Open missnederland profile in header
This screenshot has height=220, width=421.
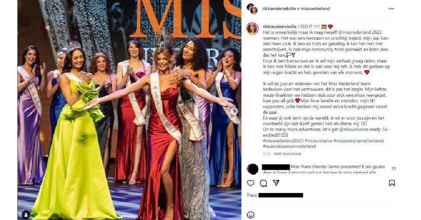[x=315, y=8]
